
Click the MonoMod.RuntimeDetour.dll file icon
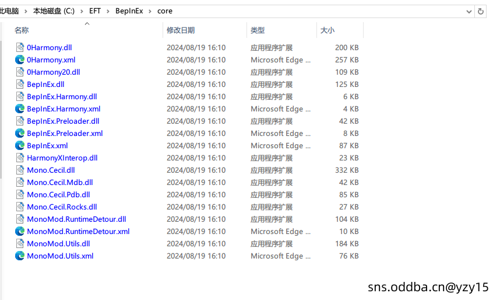pyautogui.click(x=20, y=219)
